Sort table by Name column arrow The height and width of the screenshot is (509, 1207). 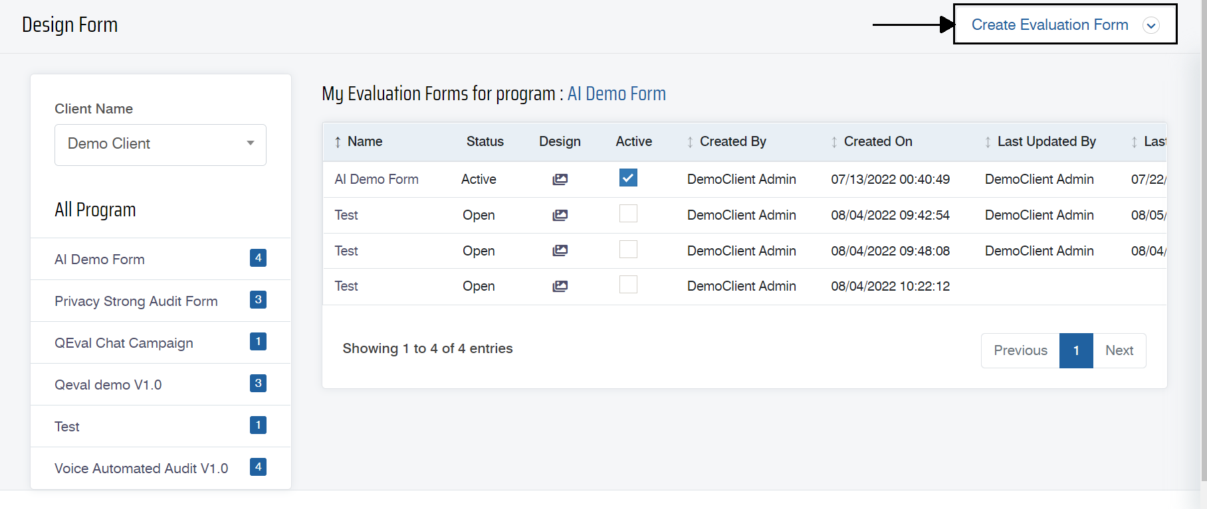(x=338, y=142)
